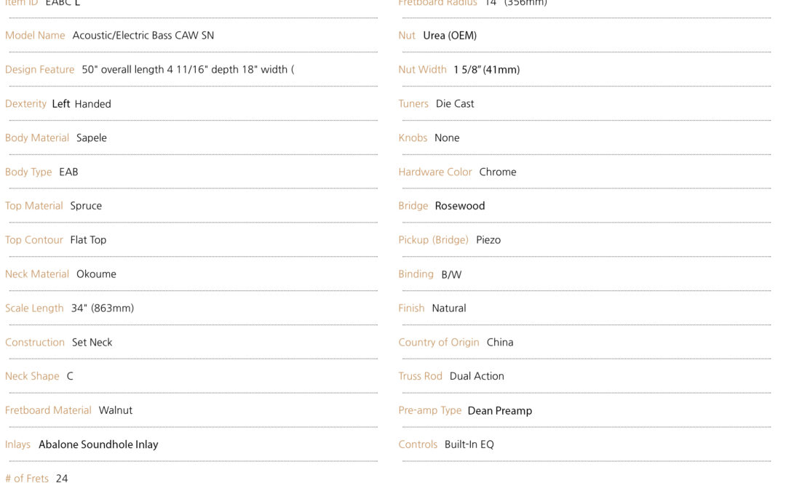Select the Dean Preamp text
This screenshot has width=786, height=491.
point(500,411)
